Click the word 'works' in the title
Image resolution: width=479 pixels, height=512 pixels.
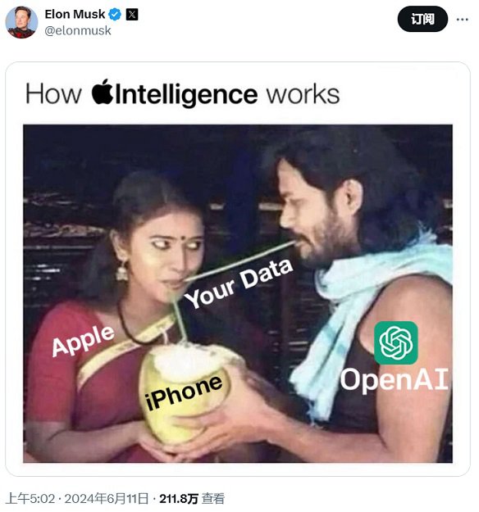point(303,95)
